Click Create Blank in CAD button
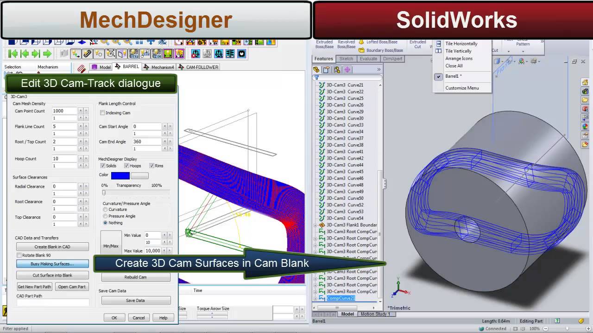 tap(52, 247)
